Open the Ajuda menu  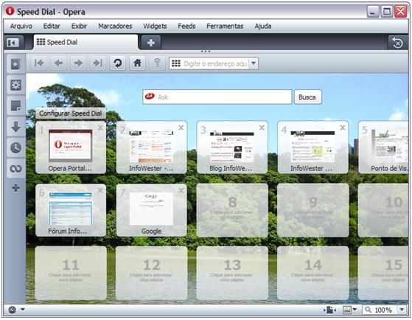coord(263,26)
